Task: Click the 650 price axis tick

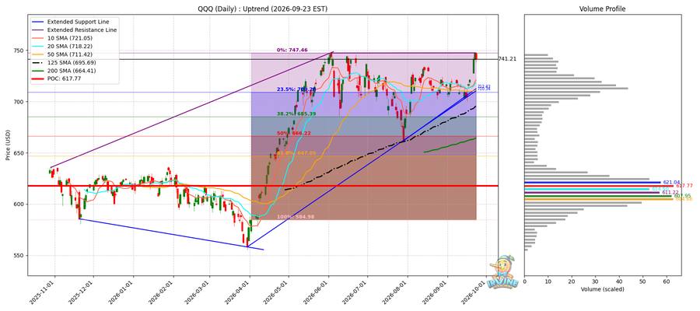Action: [20, 153]
